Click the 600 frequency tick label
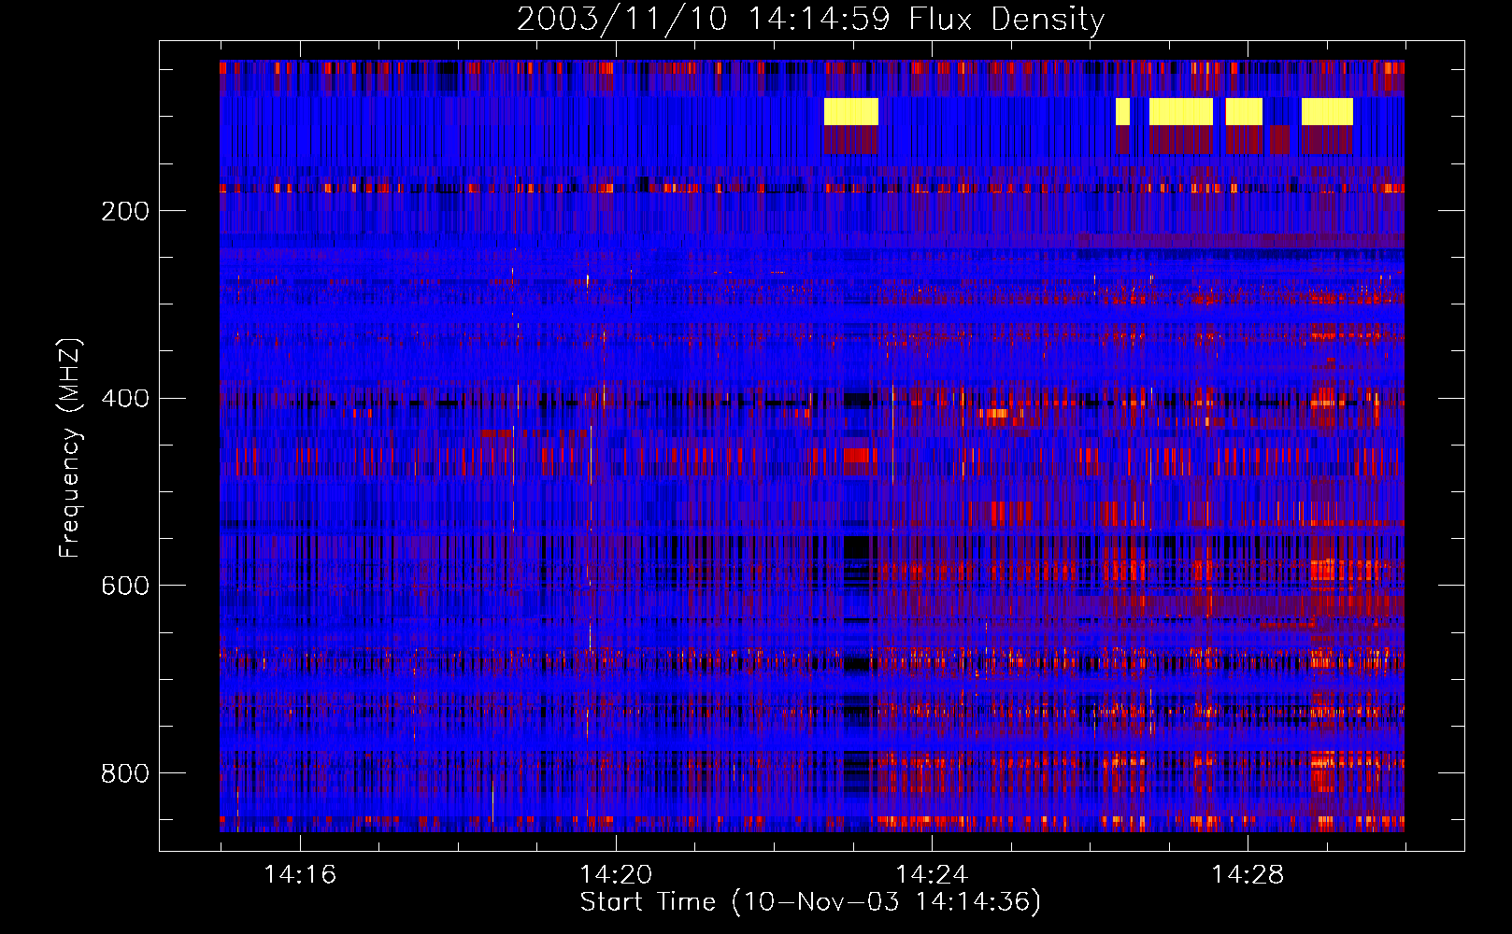This screenshot has height=934, width=1512. [x=125, y=586]
